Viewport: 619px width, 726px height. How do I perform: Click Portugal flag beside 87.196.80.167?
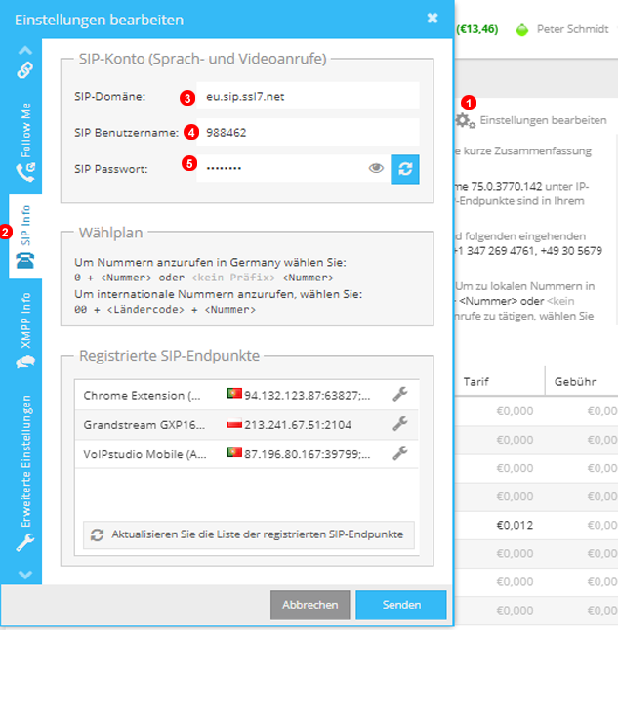tap(234, 452)
